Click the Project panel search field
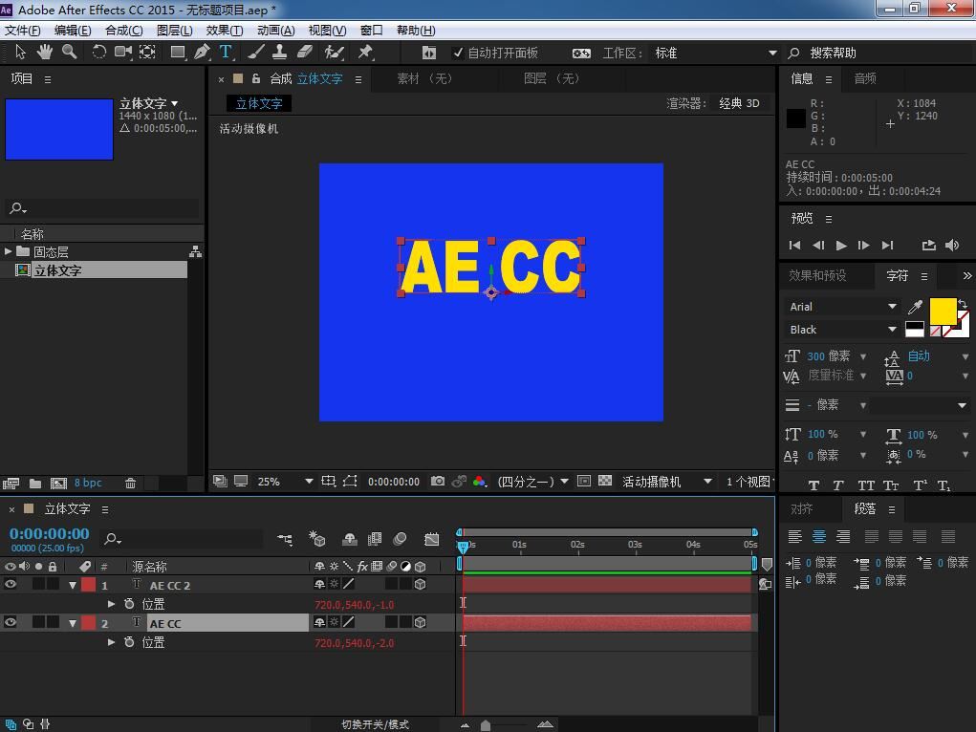This screenshot has width=976, height=732. click(101, 208)
